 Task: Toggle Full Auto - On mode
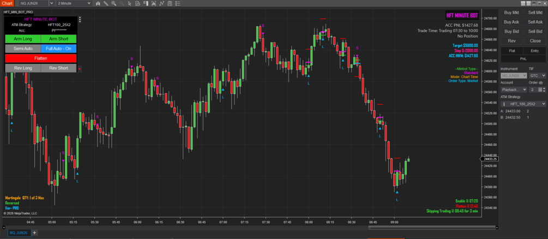tap(59, 49)
